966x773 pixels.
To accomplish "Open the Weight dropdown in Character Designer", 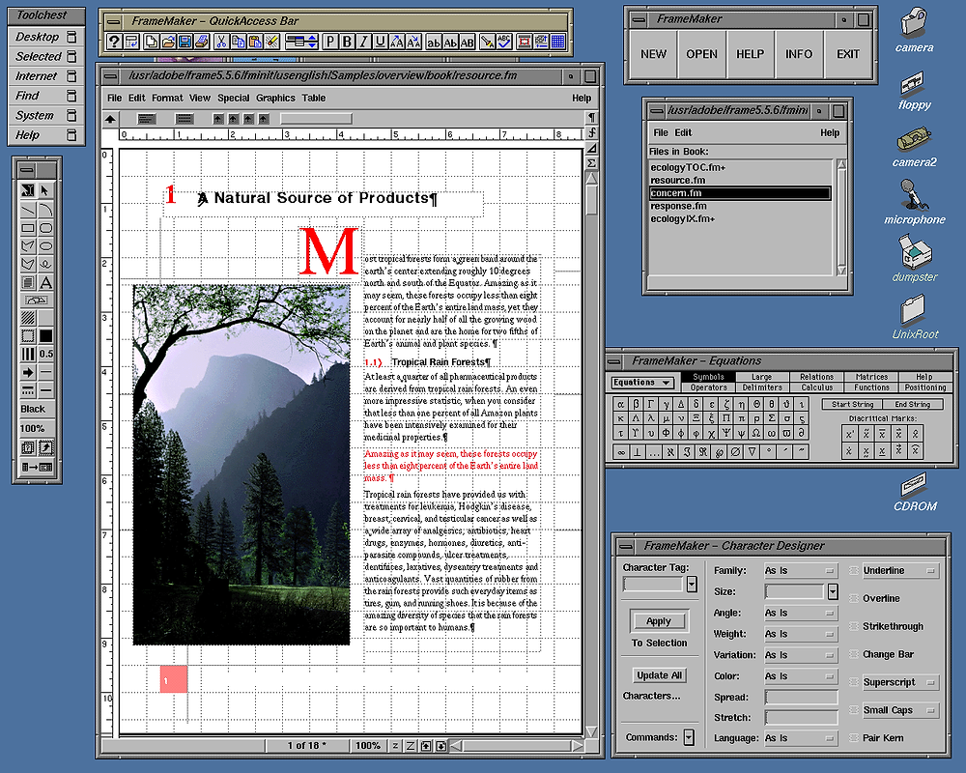I will point(800,634).
